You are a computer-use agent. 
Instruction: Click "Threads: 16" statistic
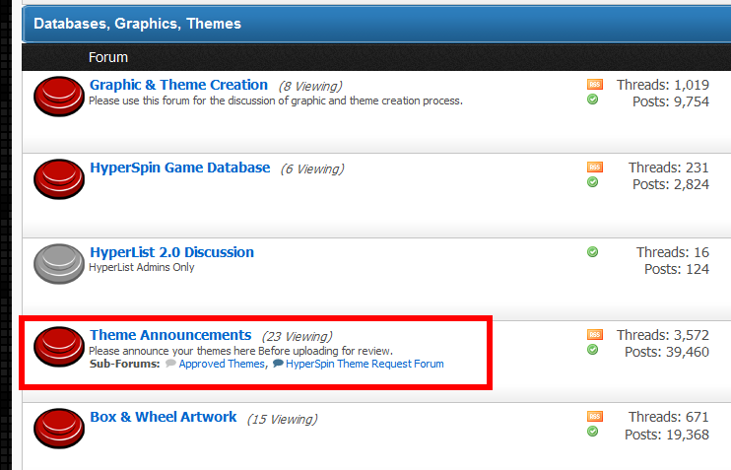[673, 252]
